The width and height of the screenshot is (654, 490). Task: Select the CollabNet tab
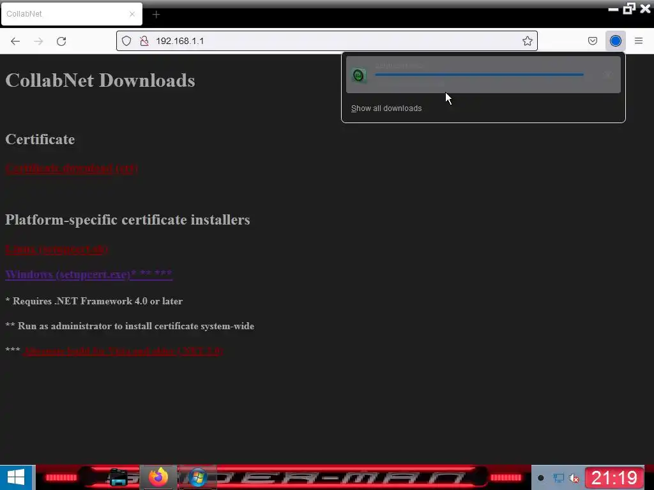(72, 14)
